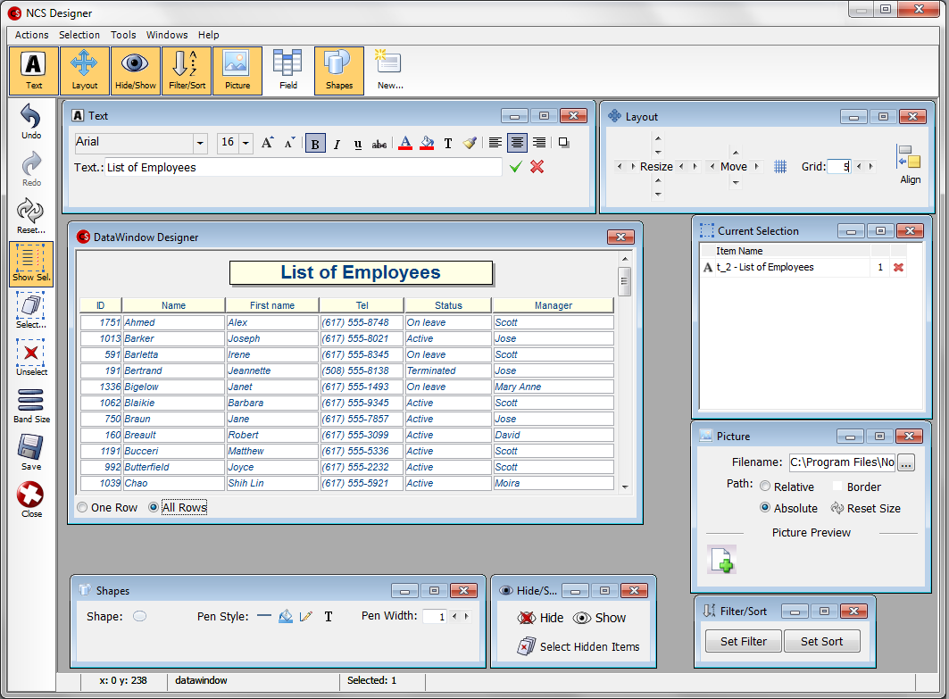Screen dimensions: 949x699
Task: Expand the Arial font dropdown
Action: point(200,144)
